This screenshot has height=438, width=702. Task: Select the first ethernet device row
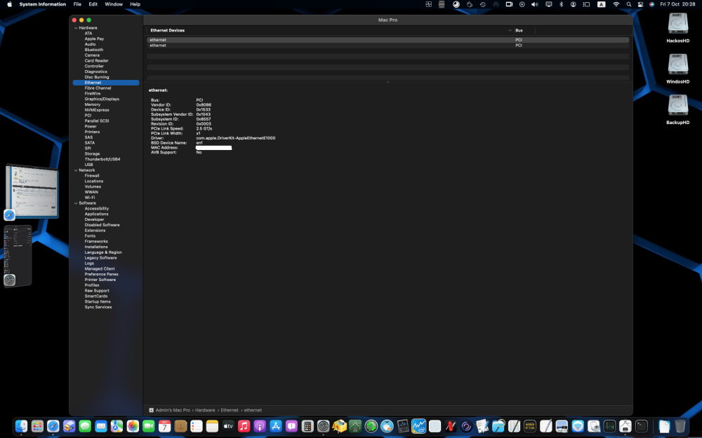(388, 40)
